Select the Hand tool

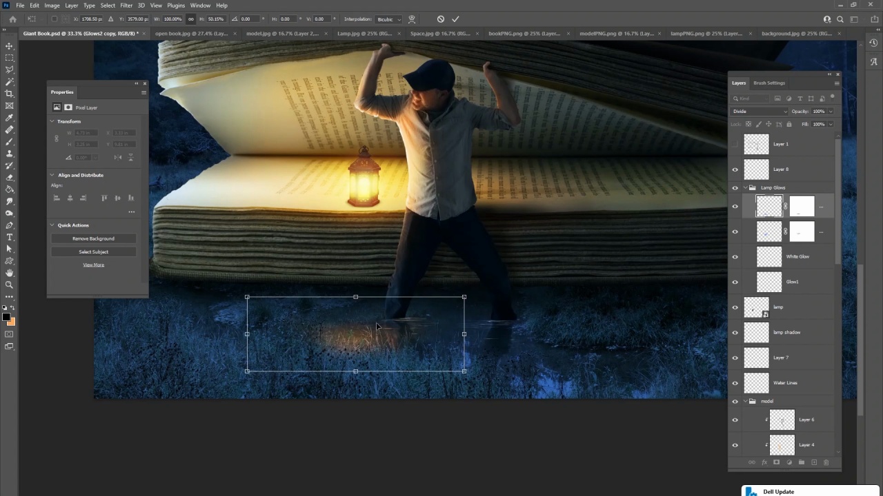click(x=9, y=273)
